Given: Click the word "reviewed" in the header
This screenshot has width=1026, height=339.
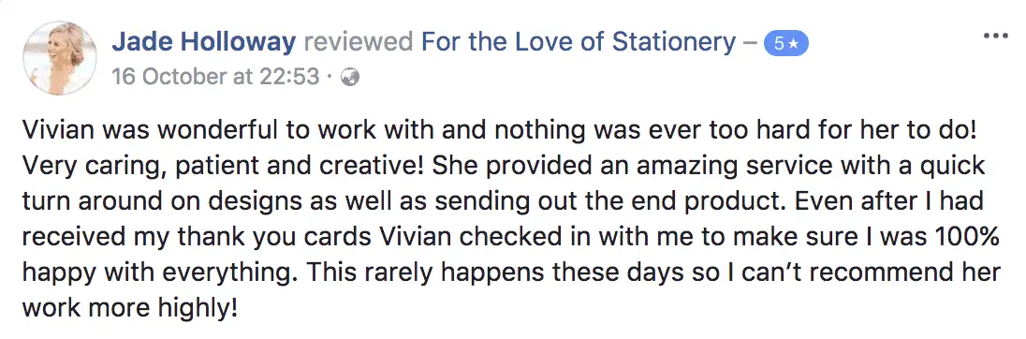Looking at the screenshot, I should tap(359, 42).
